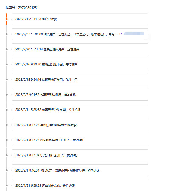Click timeline dot for 打印锁定 entry

click(x=7, y=170)
